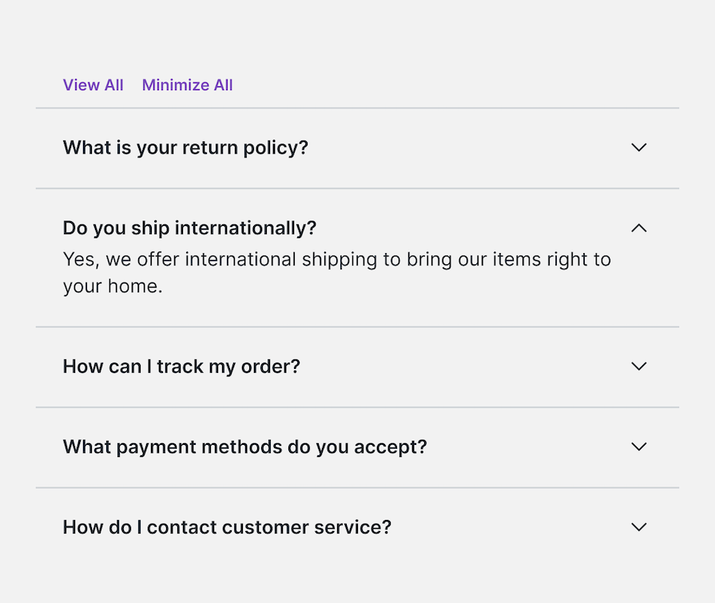
Task: Click 'What is your return policy?' heading
Action: pyautogui.click(x=185, y=148)
